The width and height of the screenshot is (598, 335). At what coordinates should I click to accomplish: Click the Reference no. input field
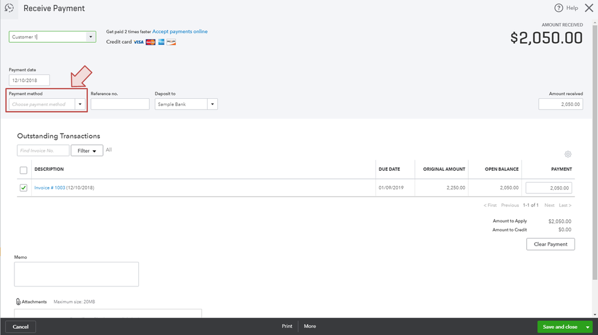tap(120, 104)
